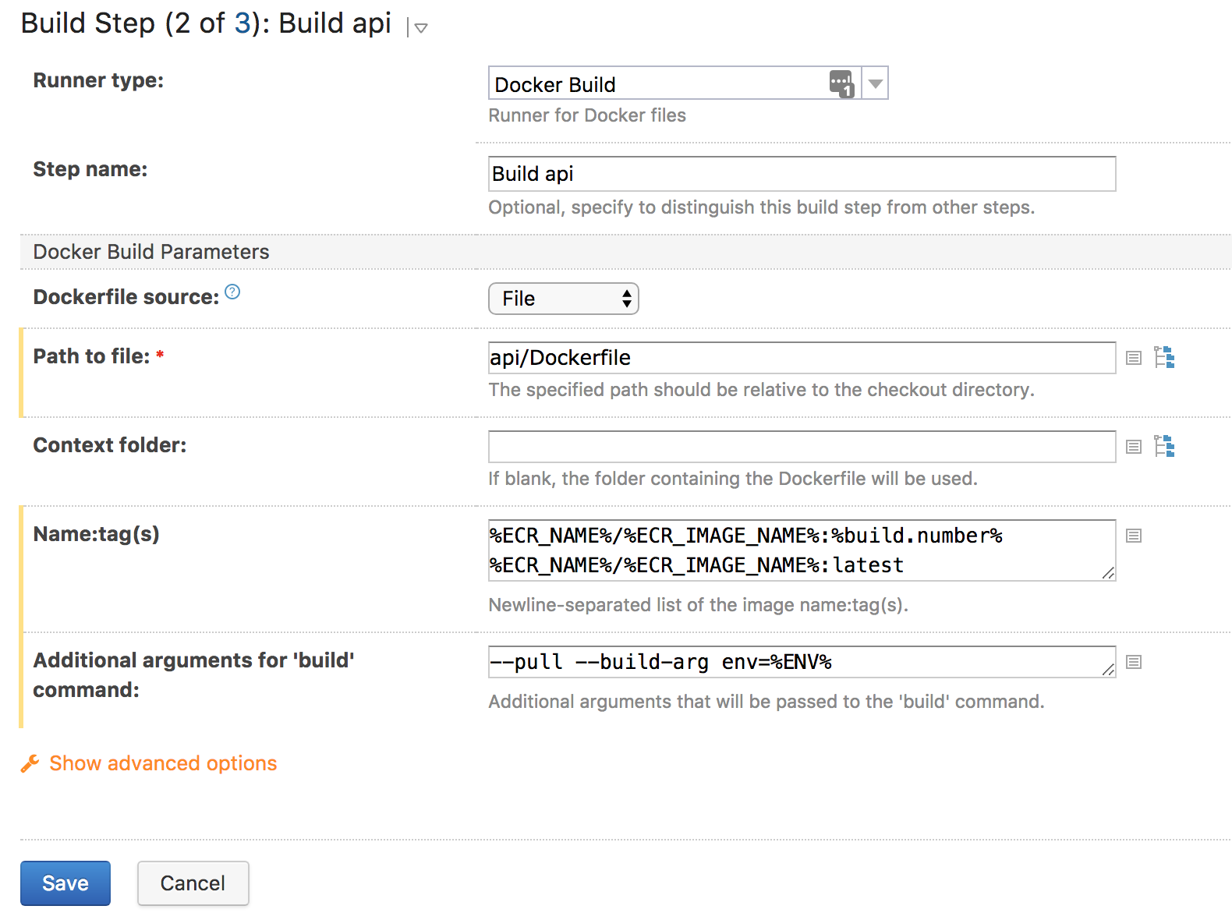Click the wrench icon for advanced options

pos(30,763)
